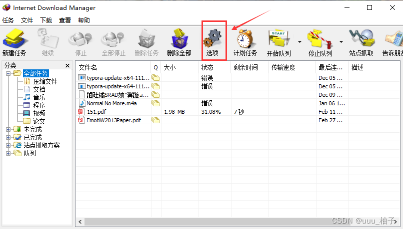Click queue icon of EmotiW2013Paper.pdf row
This screenshot has height=229, width=403.
[x=155, y=120]
